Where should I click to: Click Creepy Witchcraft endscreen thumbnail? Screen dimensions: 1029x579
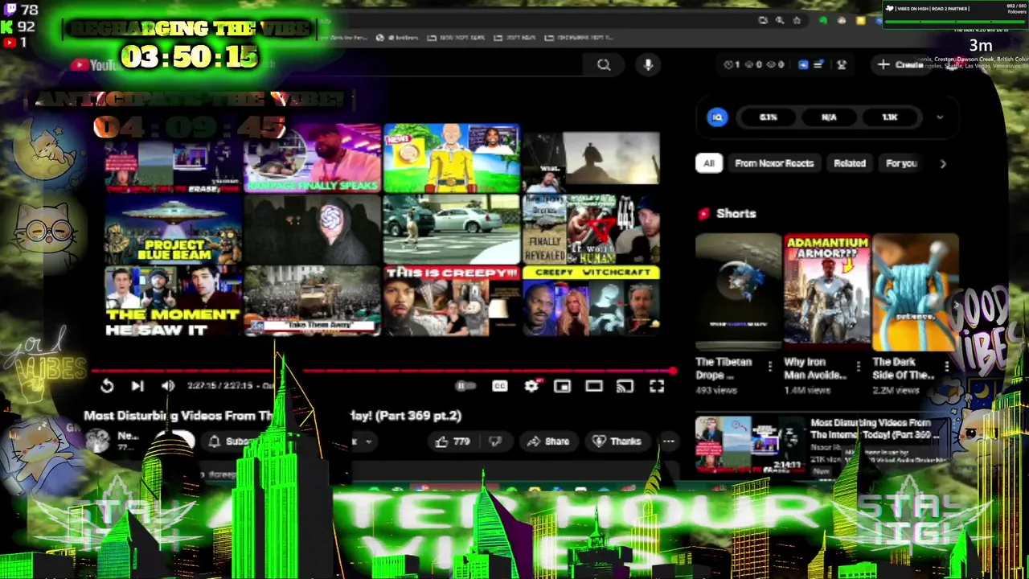(x=592, y=302)
